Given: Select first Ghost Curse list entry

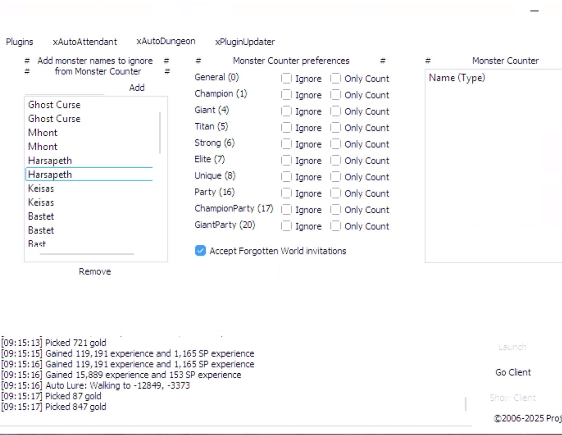Looking at the screenshot, I should [54, 105].
